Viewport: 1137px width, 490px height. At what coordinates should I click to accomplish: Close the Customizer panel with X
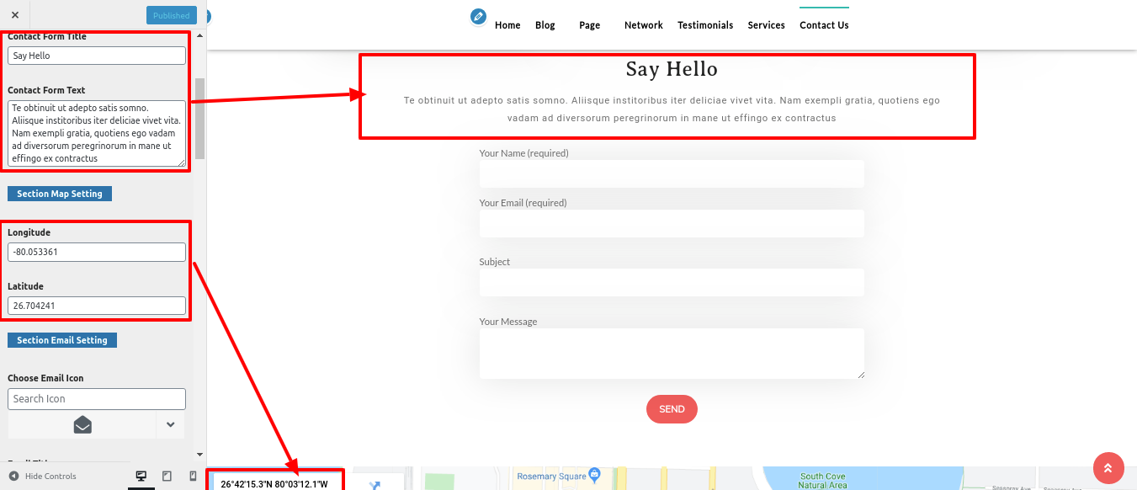coord(15,15)
